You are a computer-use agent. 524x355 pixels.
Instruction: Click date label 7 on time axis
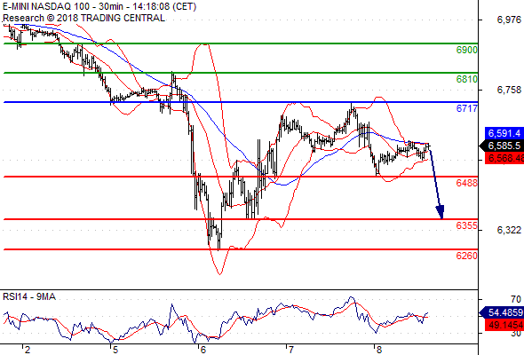(291, 350)
